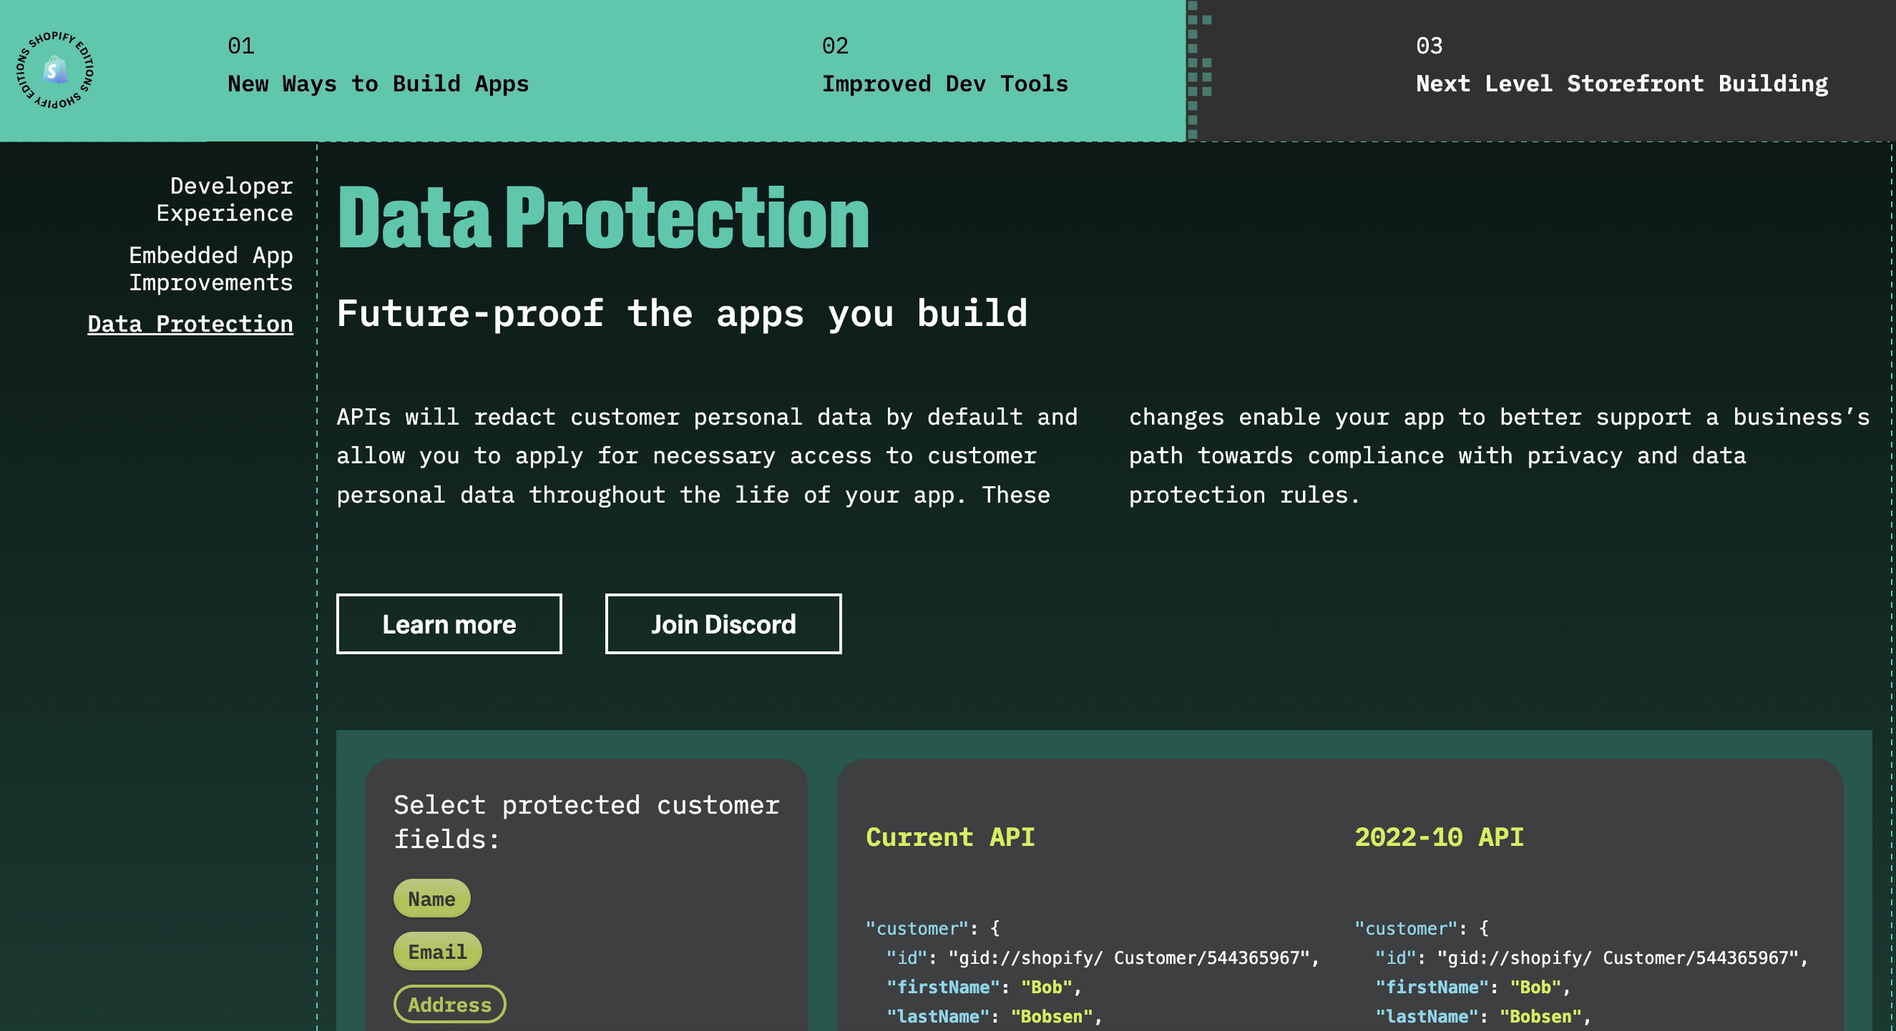
Task: Switch to Improved Dev Tools section
Action: point(944,83)
